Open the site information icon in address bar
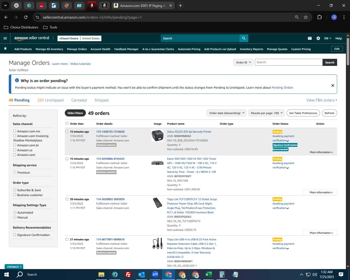Screen dimensions: 350x280 pyautogui.click(x=37, y=17)
